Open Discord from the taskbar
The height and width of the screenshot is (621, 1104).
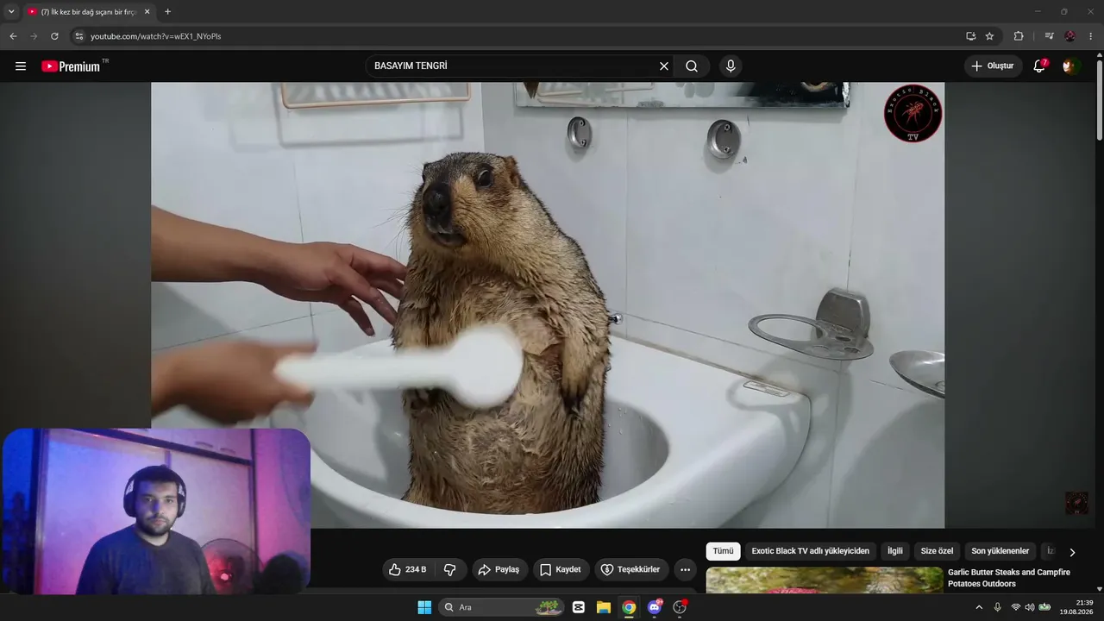655,607
